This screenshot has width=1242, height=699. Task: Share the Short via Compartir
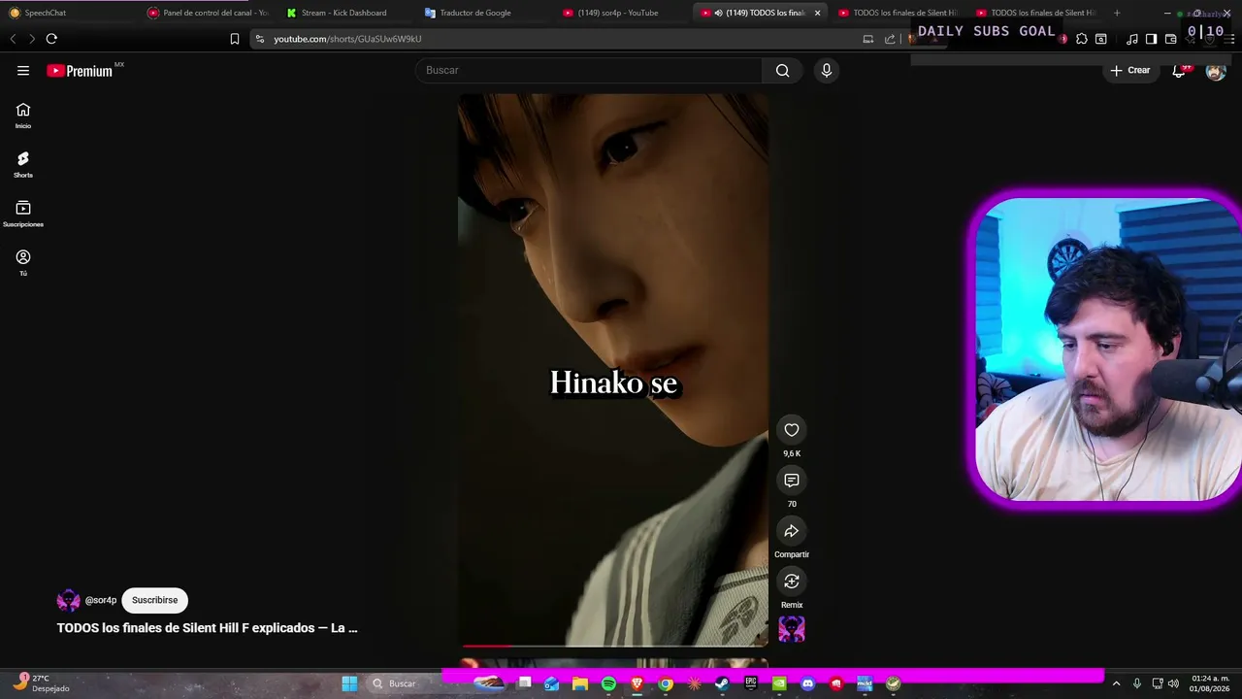click(792, 531)
